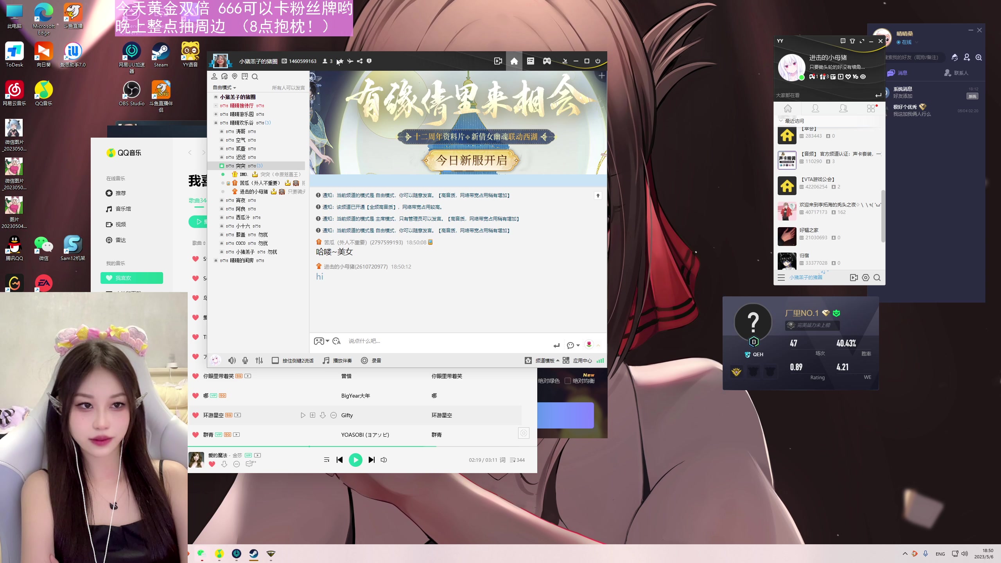Pause or play the song in QQ Music
Image resolution: width=1001 pixels, height=563 pixels.
355,460
